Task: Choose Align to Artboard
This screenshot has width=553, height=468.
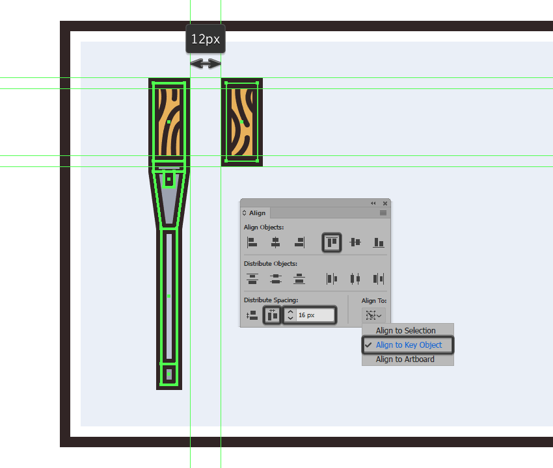Action: pyautogui.click(x=405, y=359)
